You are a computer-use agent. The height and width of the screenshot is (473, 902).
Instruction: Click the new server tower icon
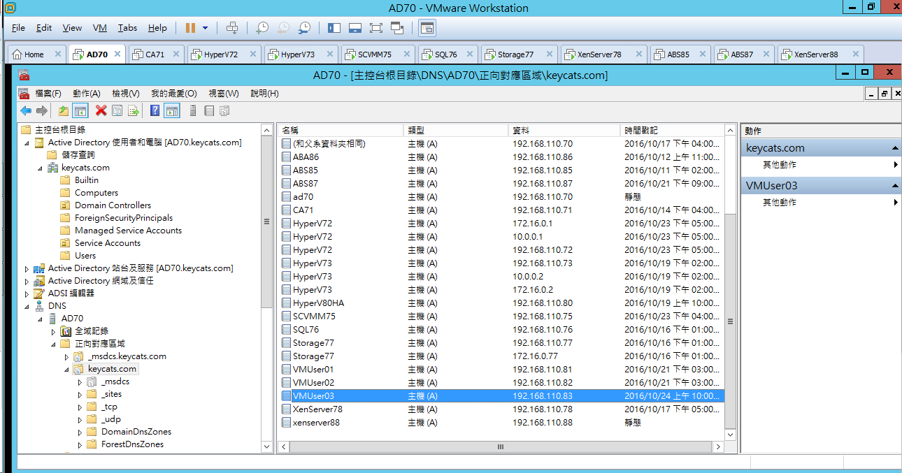(x=193, y=110)
